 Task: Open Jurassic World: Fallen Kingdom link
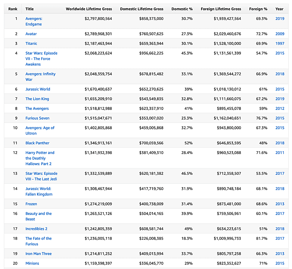click(39, 191)
